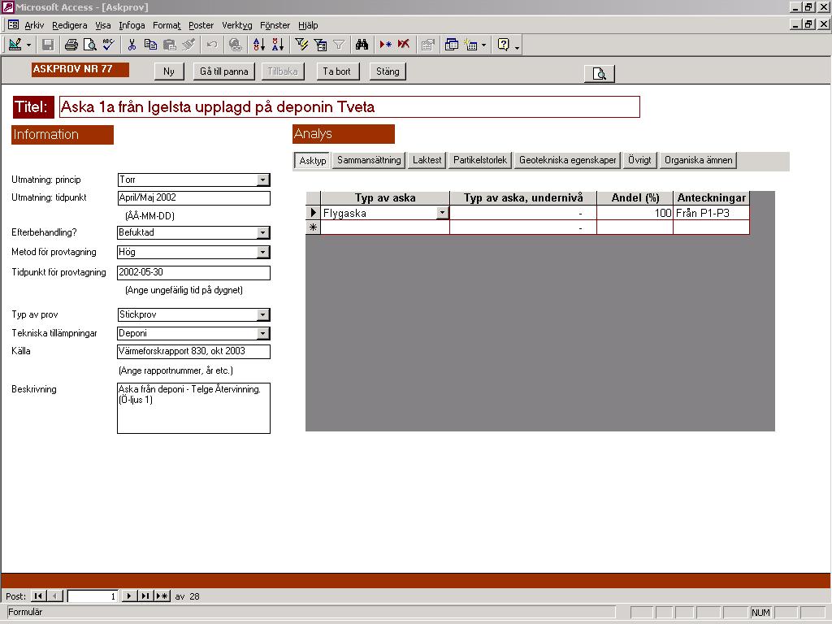Click the Ny button

169,71
